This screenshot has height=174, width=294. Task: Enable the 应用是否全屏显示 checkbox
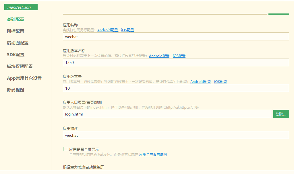65,149
